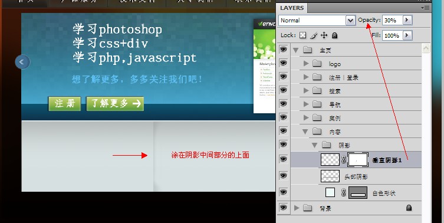The image size is (444, 223).
Task: Select the 垂直阴影1 layer thumbnail
Action: tap(330, 159)
